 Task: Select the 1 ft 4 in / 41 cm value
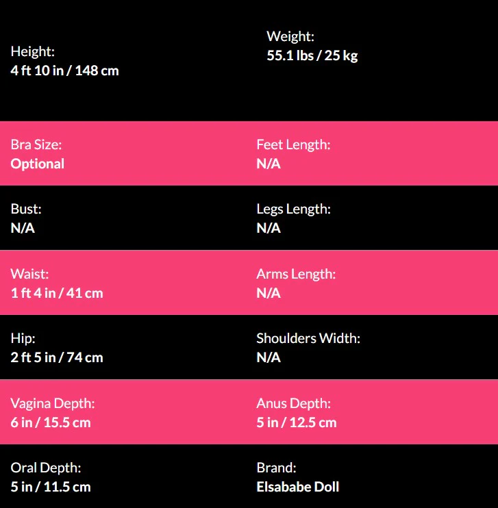tap(57, 293)
